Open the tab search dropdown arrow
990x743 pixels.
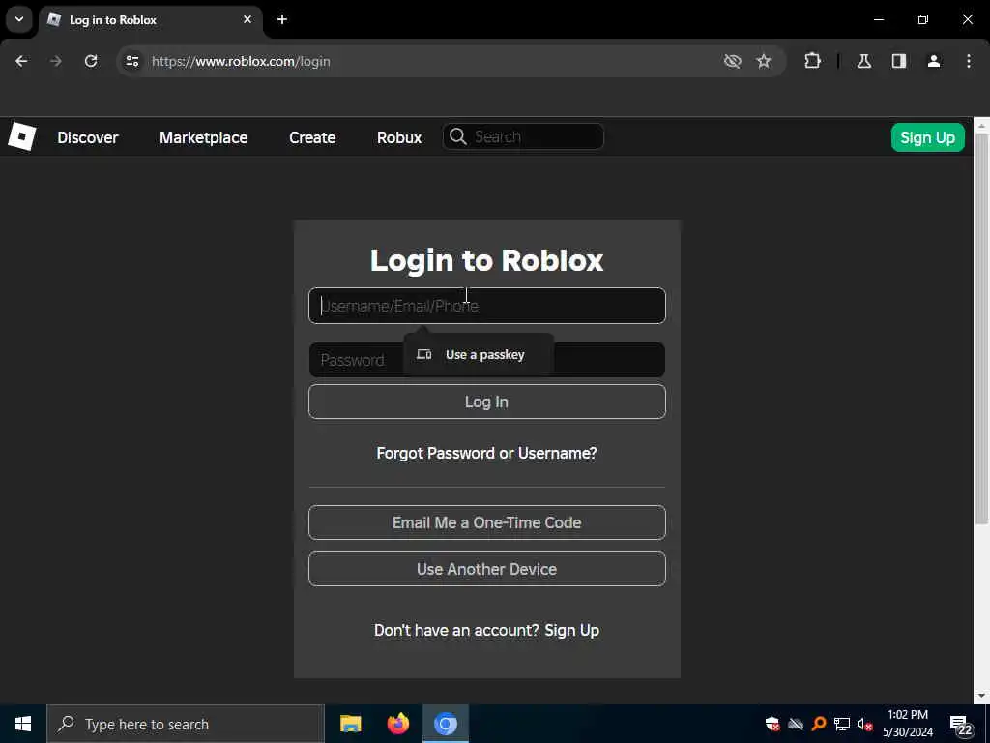[x=19, y=19]
